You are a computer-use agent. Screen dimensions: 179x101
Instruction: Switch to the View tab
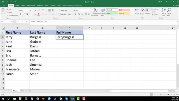pyautogui.click(x=59, y=6)
